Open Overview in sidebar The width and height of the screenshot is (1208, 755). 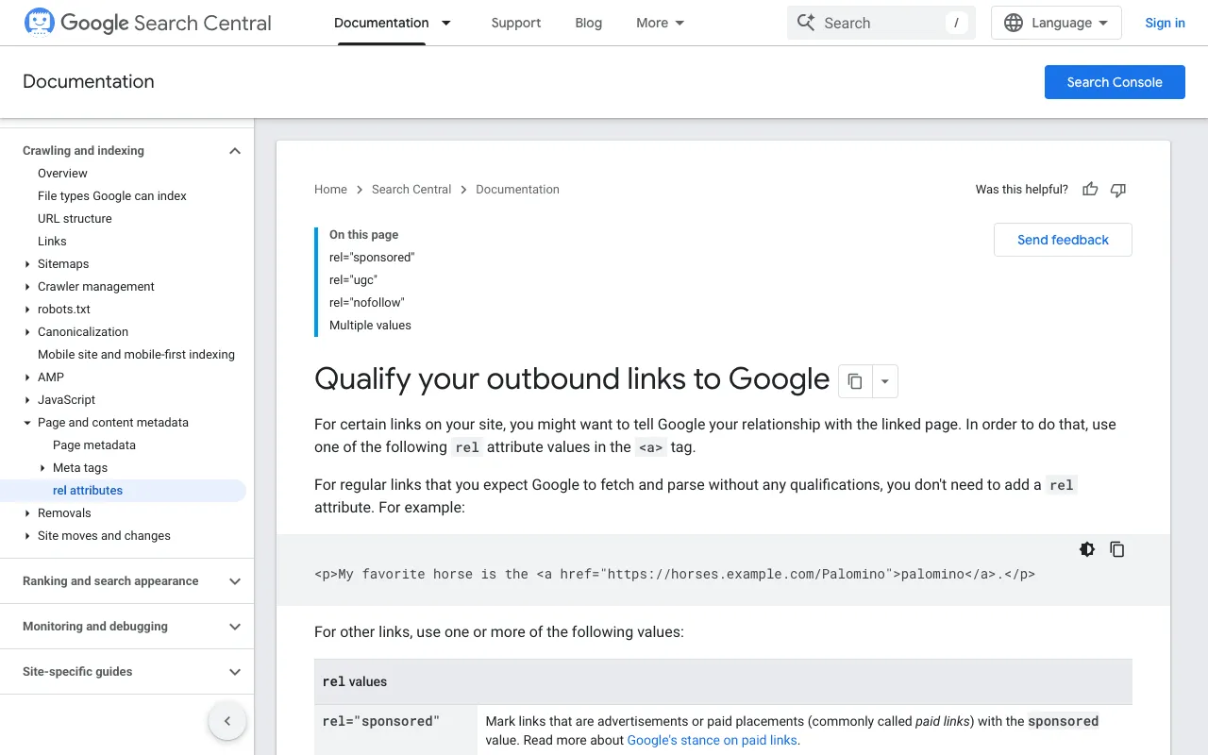point(62,174)
